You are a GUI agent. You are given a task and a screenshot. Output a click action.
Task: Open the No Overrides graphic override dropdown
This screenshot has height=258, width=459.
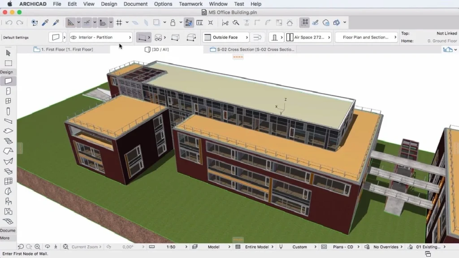point(386,246)
